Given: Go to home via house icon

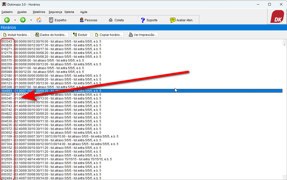Looking at the screenshot, I should [x=39, y=20].
